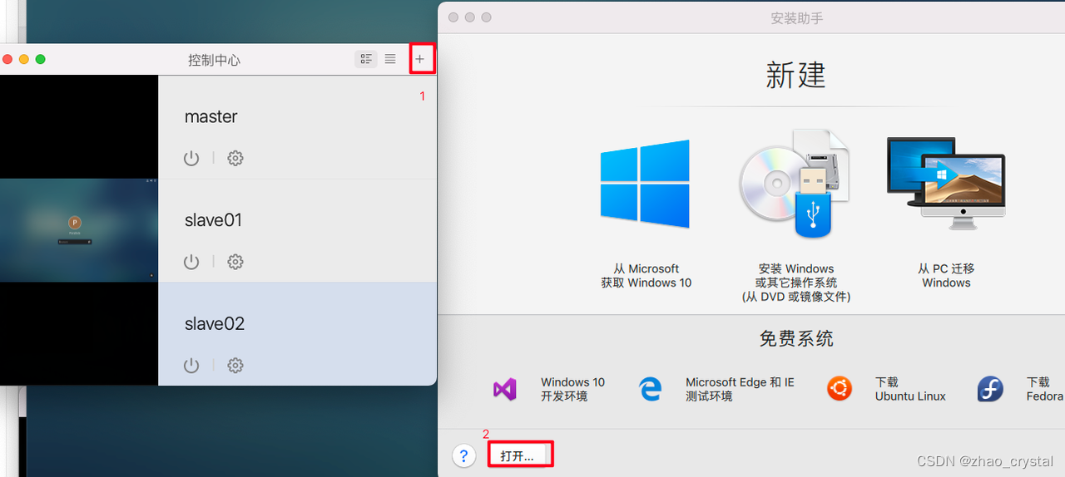Image resolution: width=1065 pixels, height=477 pixels.
Task: Click the Ubuntu Linux download icon
Action: point(840,388)
